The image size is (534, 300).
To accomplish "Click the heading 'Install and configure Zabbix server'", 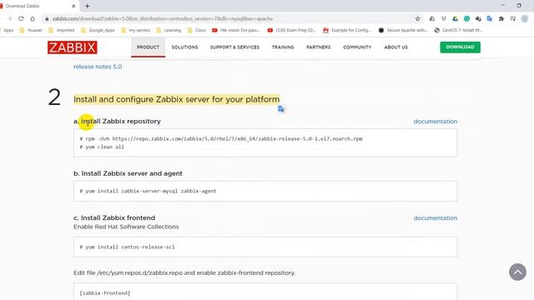I will coord(176,99).
